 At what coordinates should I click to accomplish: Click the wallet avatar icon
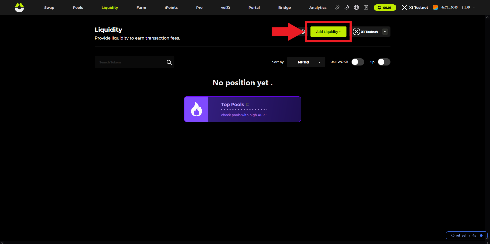(x=435, y=7)
